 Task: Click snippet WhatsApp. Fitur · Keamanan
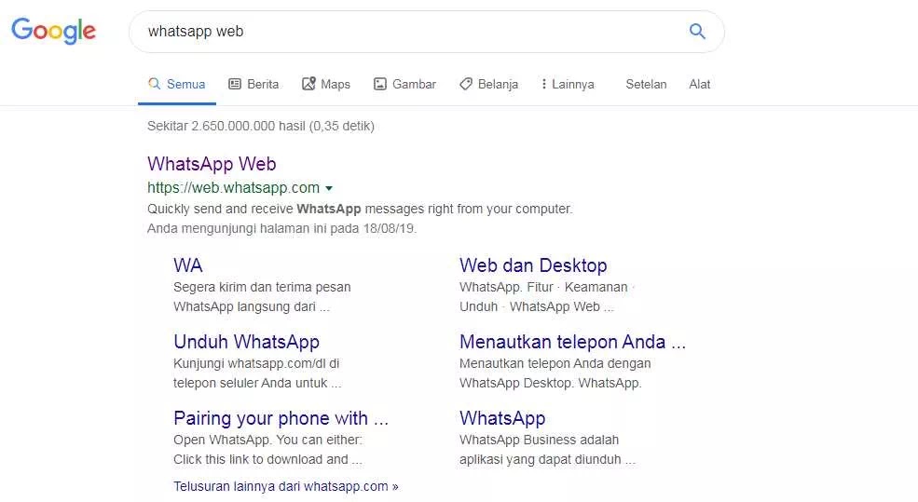547,287
